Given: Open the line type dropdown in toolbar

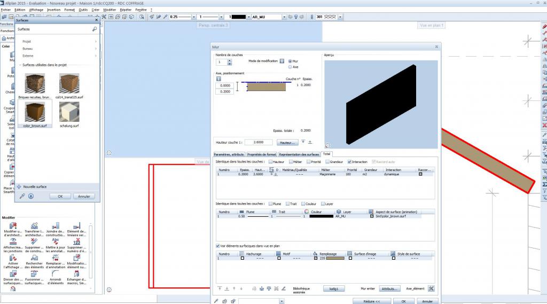Looking at the screenshot, I should click(221, 17).
